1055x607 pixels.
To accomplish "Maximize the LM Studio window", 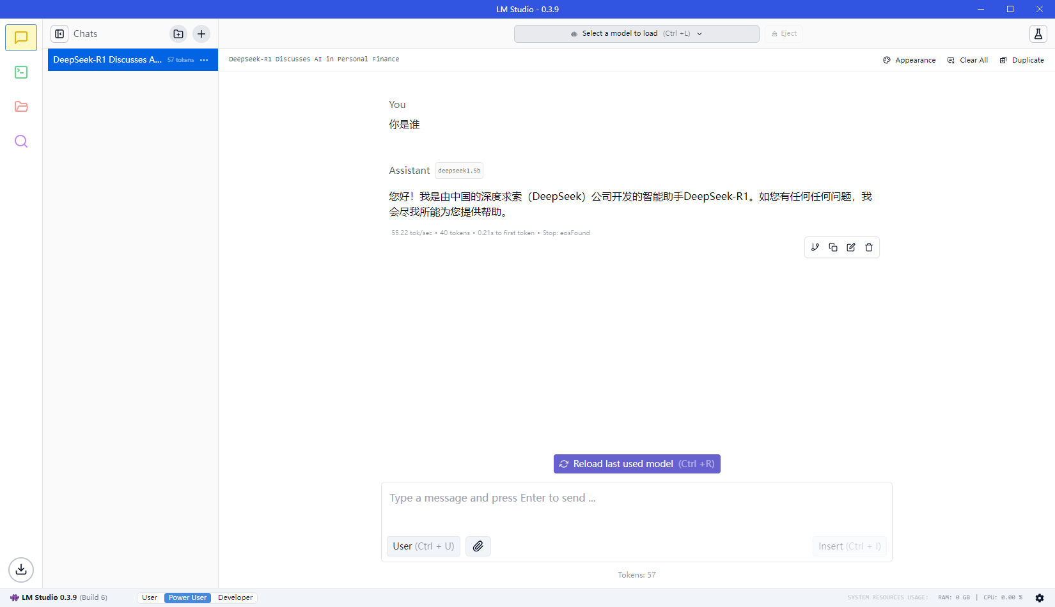I will [1010, 9].
